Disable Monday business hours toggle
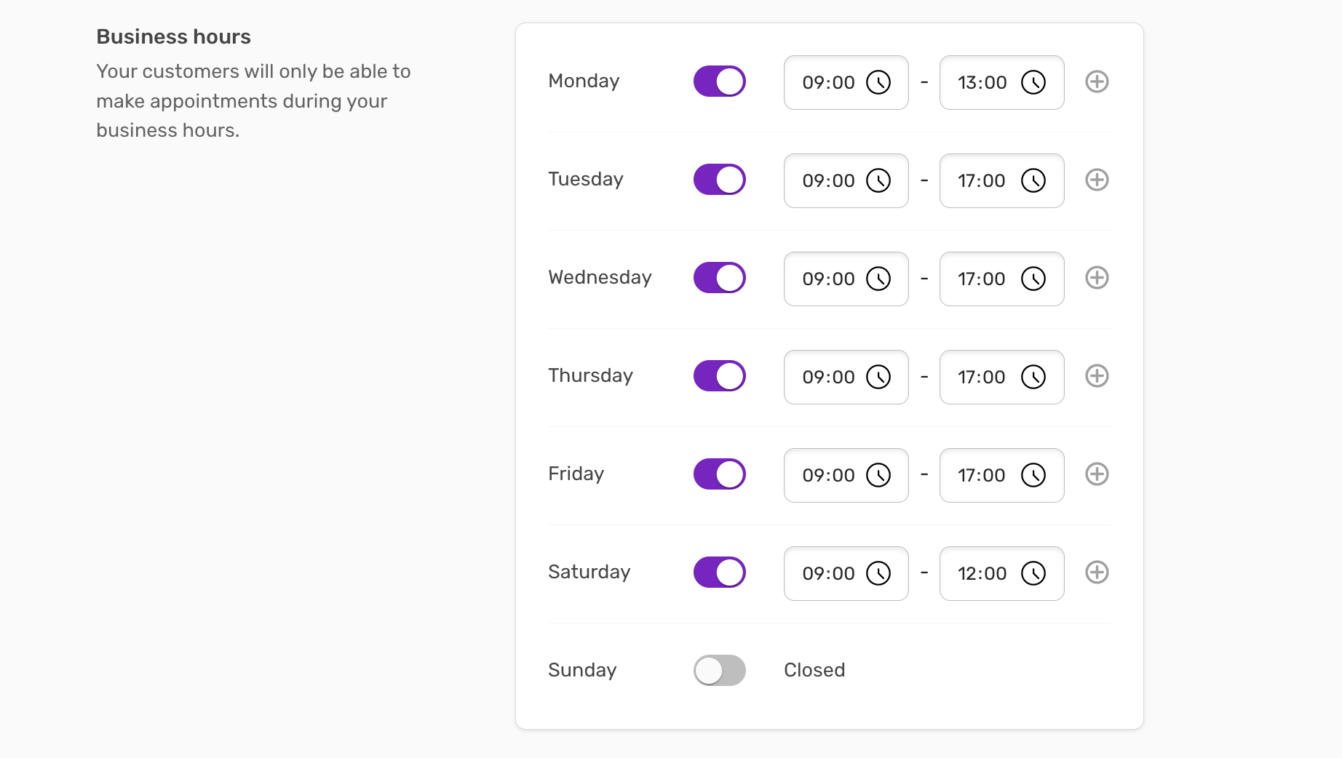 pos(720,81)
